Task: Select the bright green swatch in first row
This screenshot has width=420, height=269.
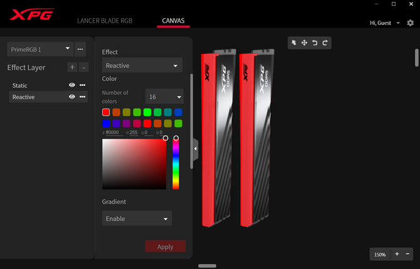Action: (147, 112)
